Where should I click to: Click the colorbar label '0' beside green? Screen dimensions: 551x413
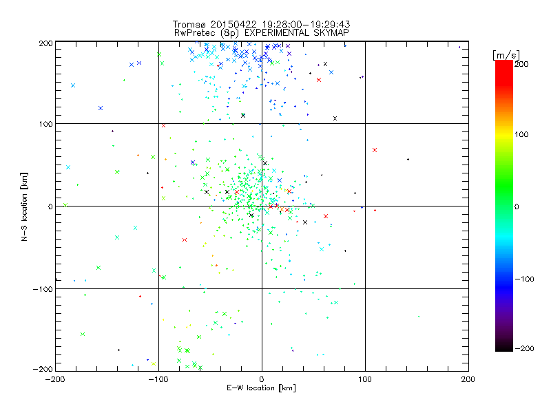pyautogui.click(x=517, y=206)
